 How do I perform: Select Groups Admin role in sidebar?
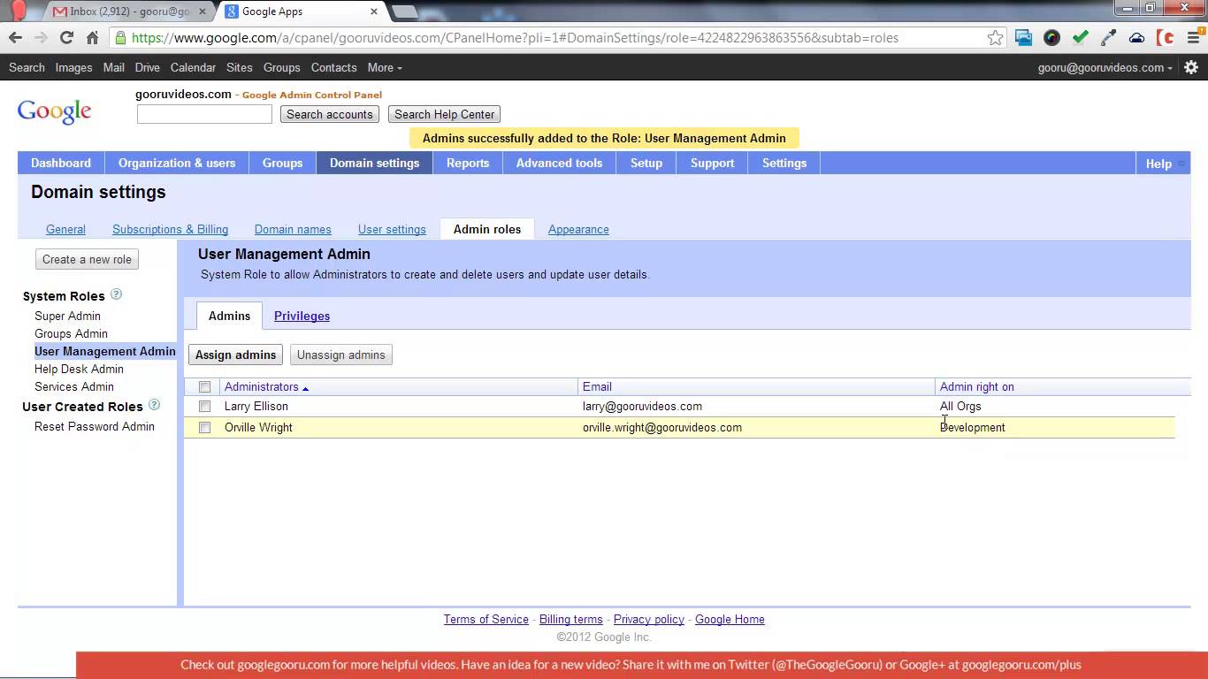[x=71, y=333]
